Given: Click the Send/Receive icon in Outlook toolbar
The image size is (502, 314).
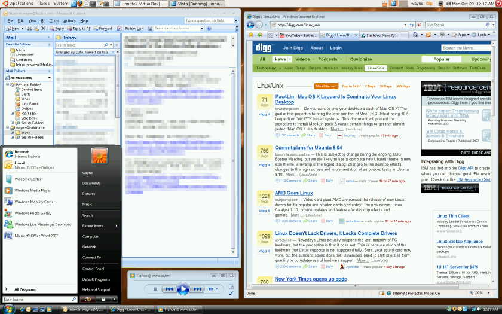Looking at the screenshot, I should tap(120, 28).
